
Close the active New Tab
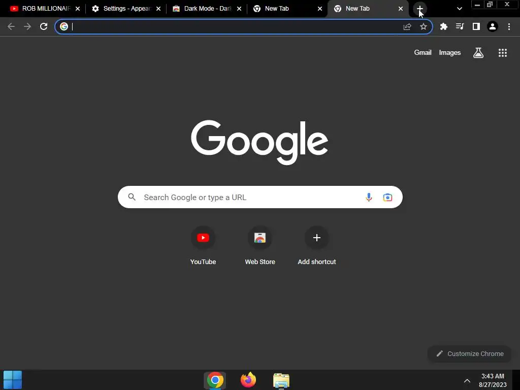tap(401, 9)
